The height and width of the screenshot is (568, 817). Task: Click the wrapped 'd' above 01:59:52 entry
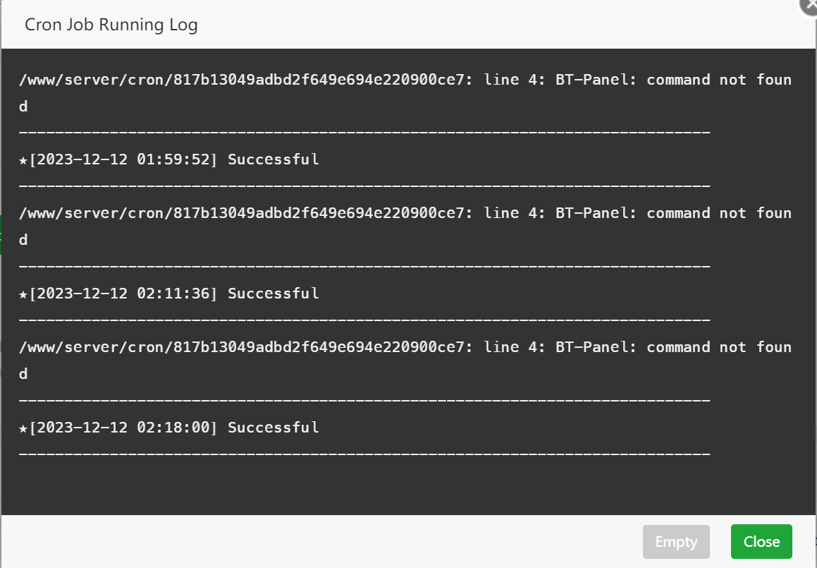(x=23, y=107)
